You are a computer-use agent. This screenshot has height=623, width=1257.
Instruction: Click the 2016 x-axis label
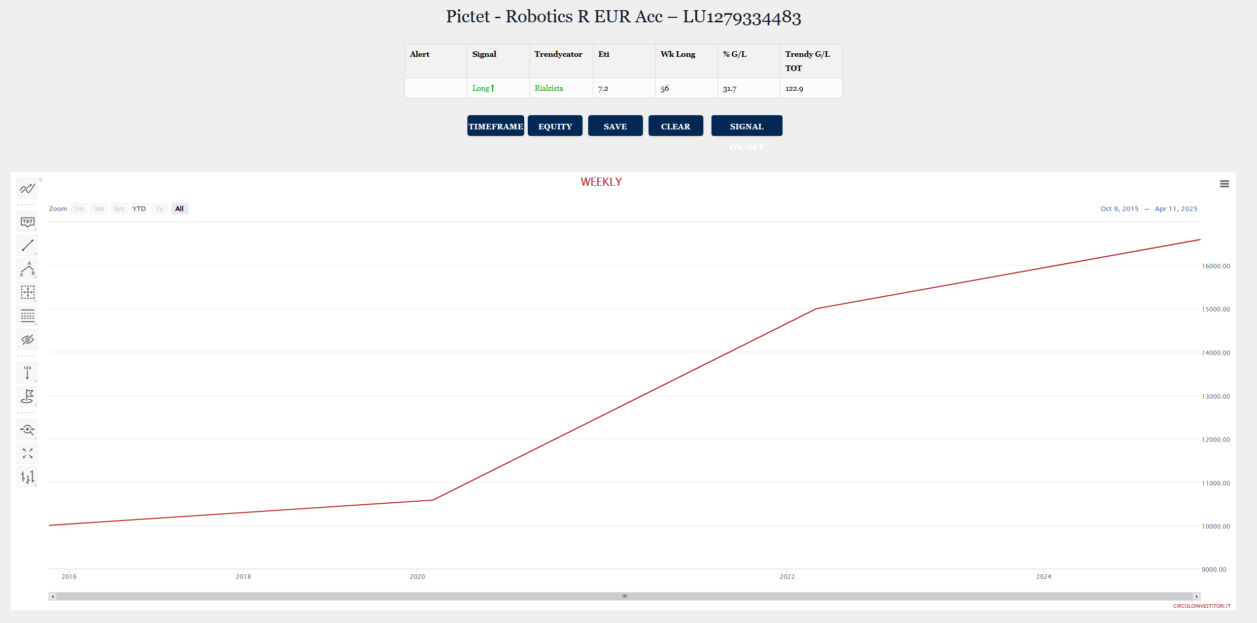(x=69, y=576)
